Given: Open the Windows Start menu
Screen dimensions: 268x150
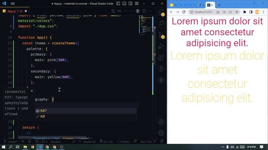Looking at the screenshot, I should point(3,147).
